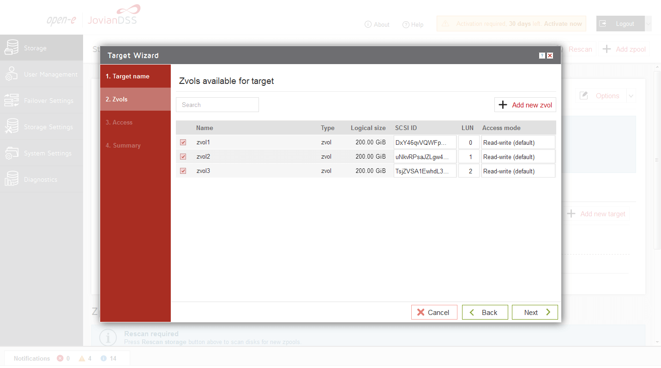Screen dimensions: 661x368
Task: Select wizard step 4. Summary
Action: (135, 145)
